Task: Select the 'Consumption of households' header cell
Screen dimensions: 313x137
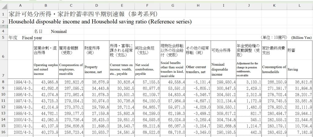Action: coord(274,69)
